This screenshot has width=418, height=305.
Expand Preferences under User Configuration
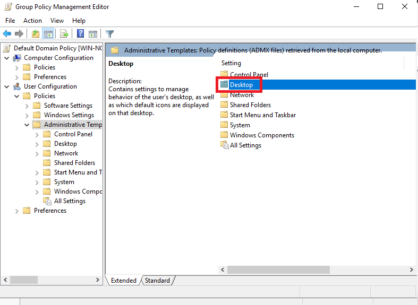click(x=17, y=211)
